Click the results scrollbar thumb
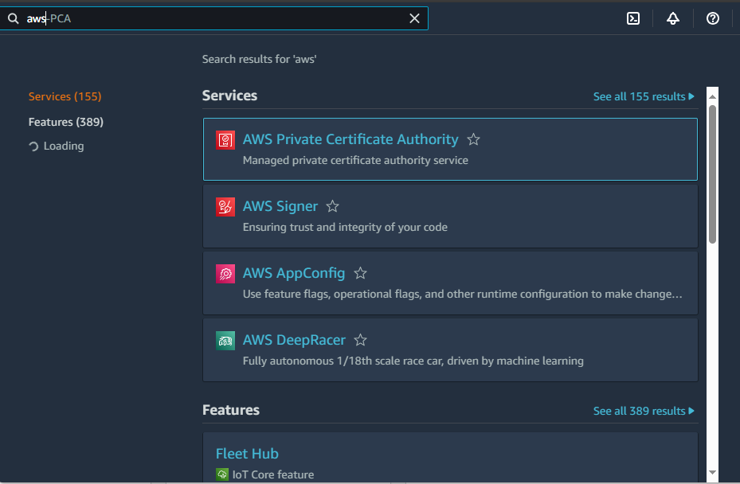 pyautogui.click(x=712, y=174)
